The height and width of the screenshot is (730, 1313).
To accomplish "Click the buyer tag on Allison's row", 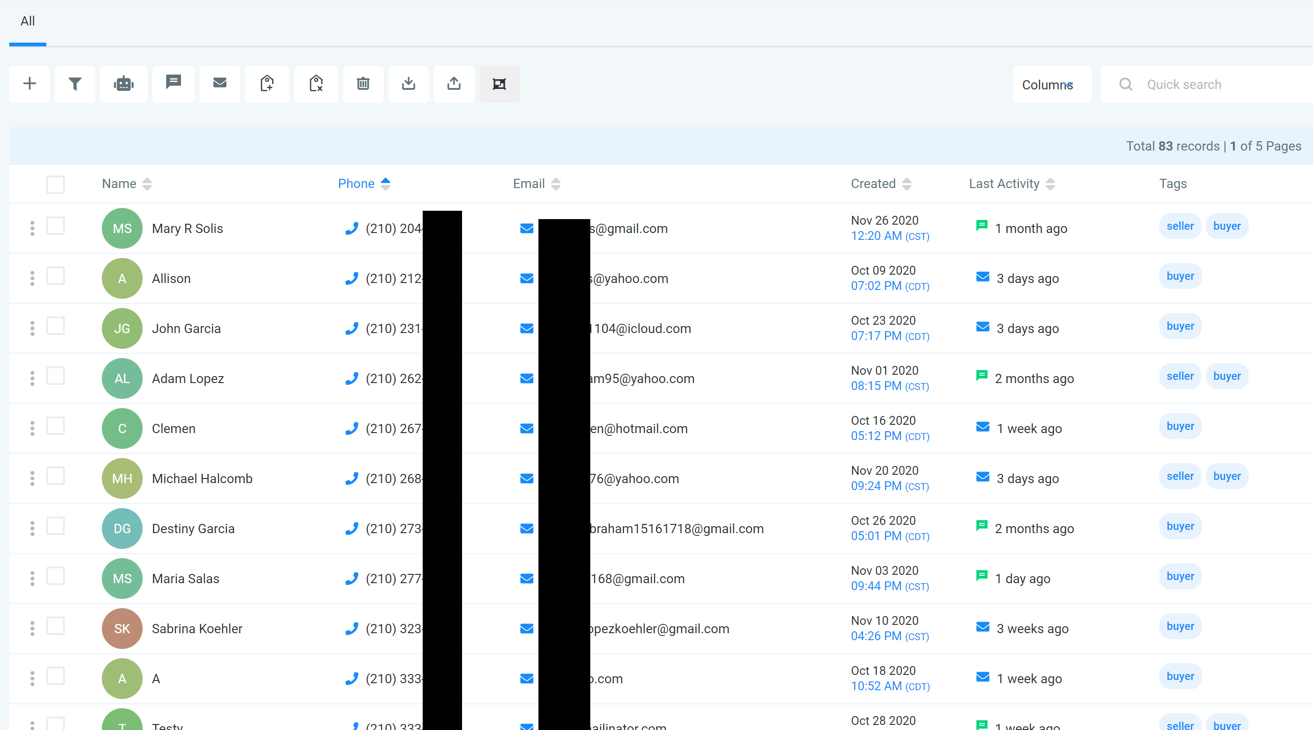I will pos(1180,276).
